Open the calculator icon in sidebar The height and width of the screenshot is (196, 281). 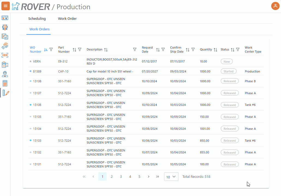coord(5,83)
